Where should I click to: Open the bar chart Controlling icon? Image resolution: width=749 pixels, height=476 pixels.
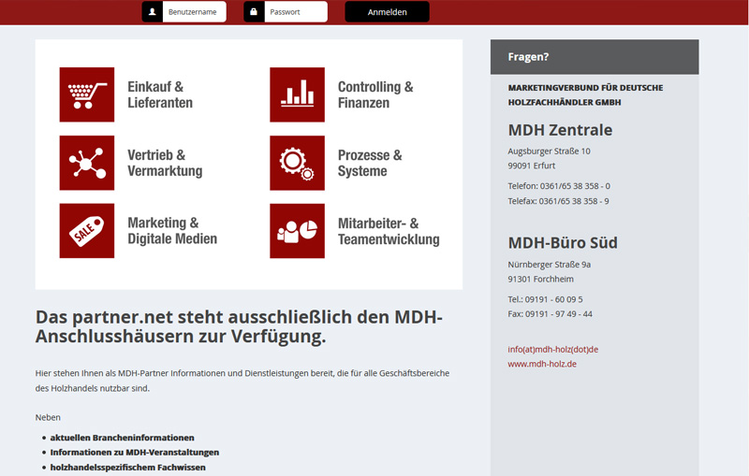(x=297, y=94)
